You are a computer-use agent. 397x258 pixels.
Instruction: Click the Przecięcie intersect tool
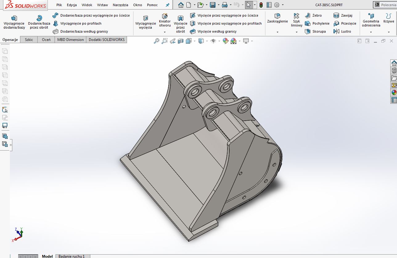click(345, 23)
